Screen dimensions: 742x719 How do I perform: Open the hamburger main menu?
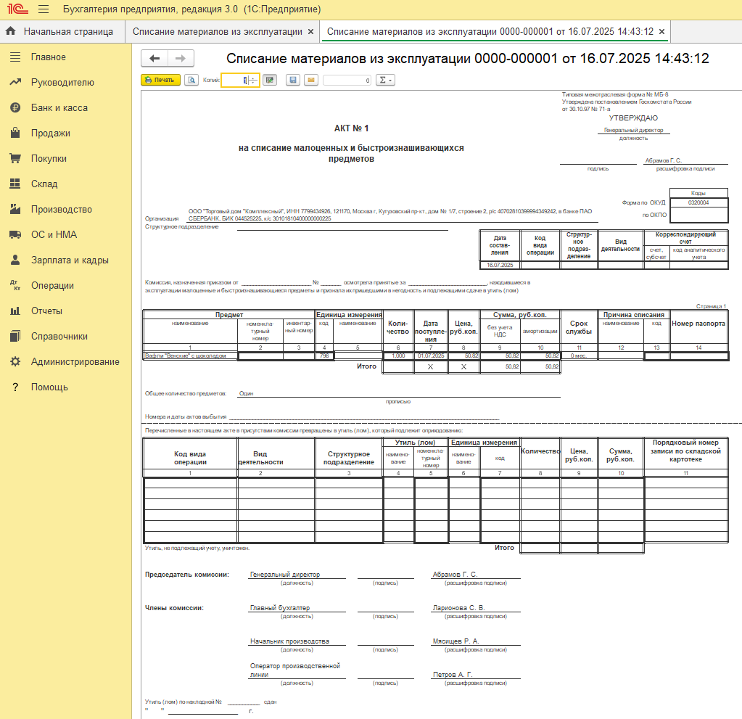tap(44, 9)
